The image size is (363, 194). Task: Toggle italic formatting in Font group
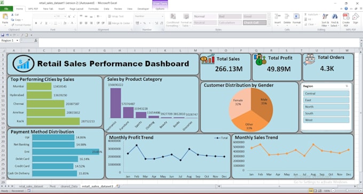[41, 23]
